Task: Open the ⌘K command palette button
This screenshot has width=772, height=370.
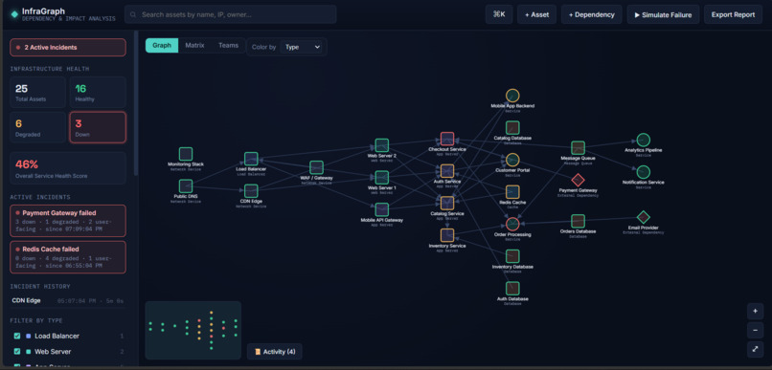Action: tap(499, 14)
